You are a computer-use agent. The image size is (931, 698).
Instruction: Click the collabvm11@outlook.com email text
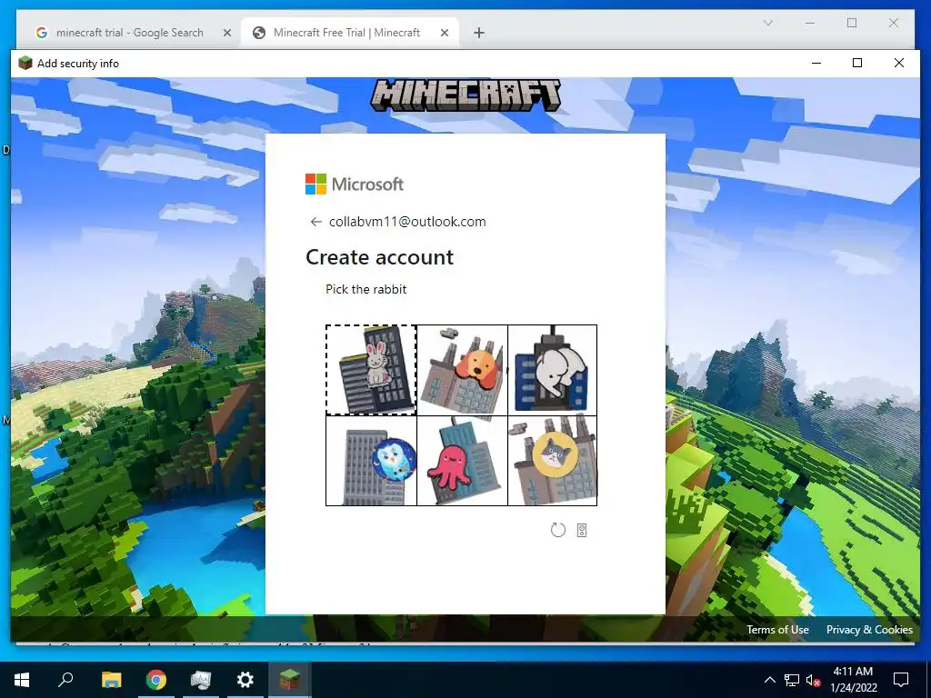(x=407, y=222)
